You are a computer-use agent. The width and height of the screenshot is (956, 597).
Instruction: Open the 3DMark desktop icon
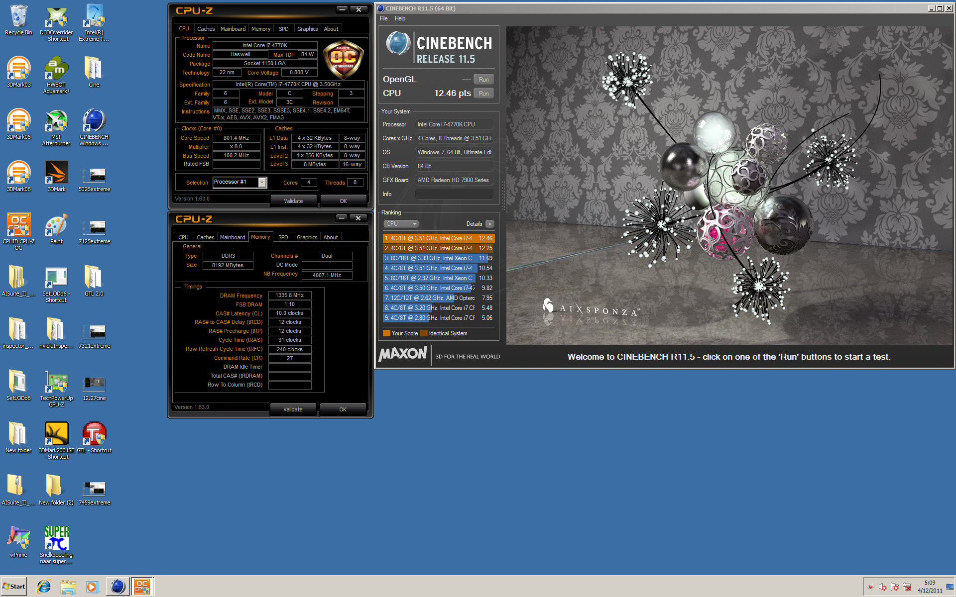click(x=56, y=177)
